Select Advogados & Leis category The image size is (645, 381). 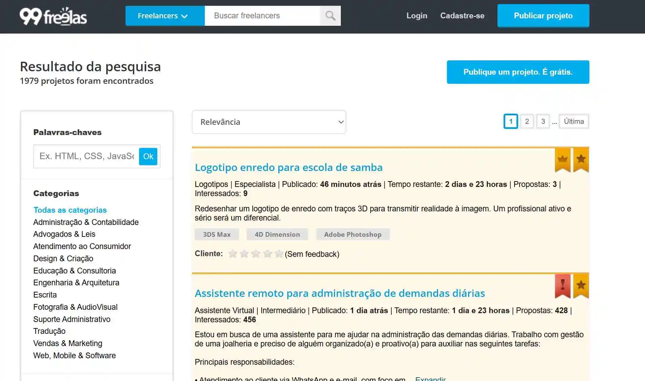point(64,234)
